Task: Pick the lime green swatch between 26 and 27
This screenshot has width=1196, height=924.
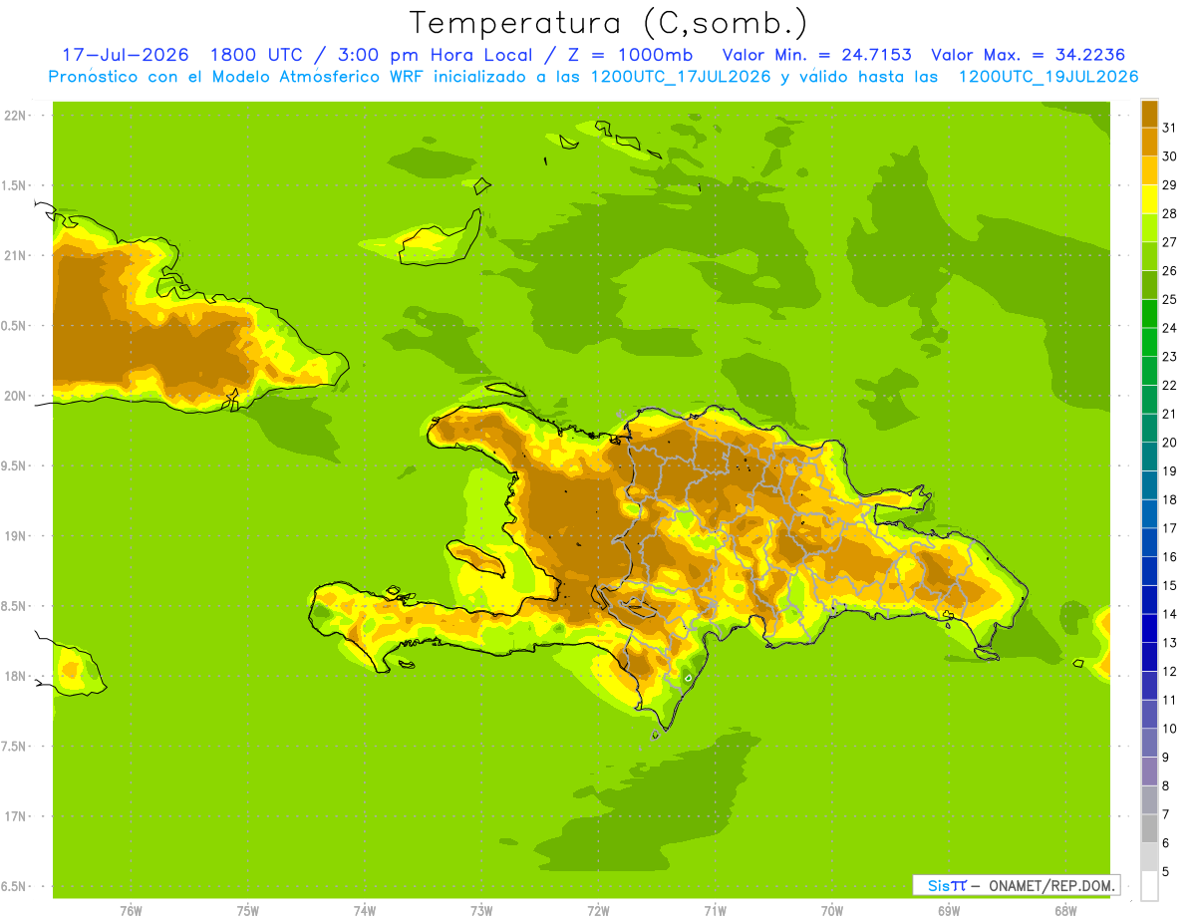Action: [x=1149, y=256]
